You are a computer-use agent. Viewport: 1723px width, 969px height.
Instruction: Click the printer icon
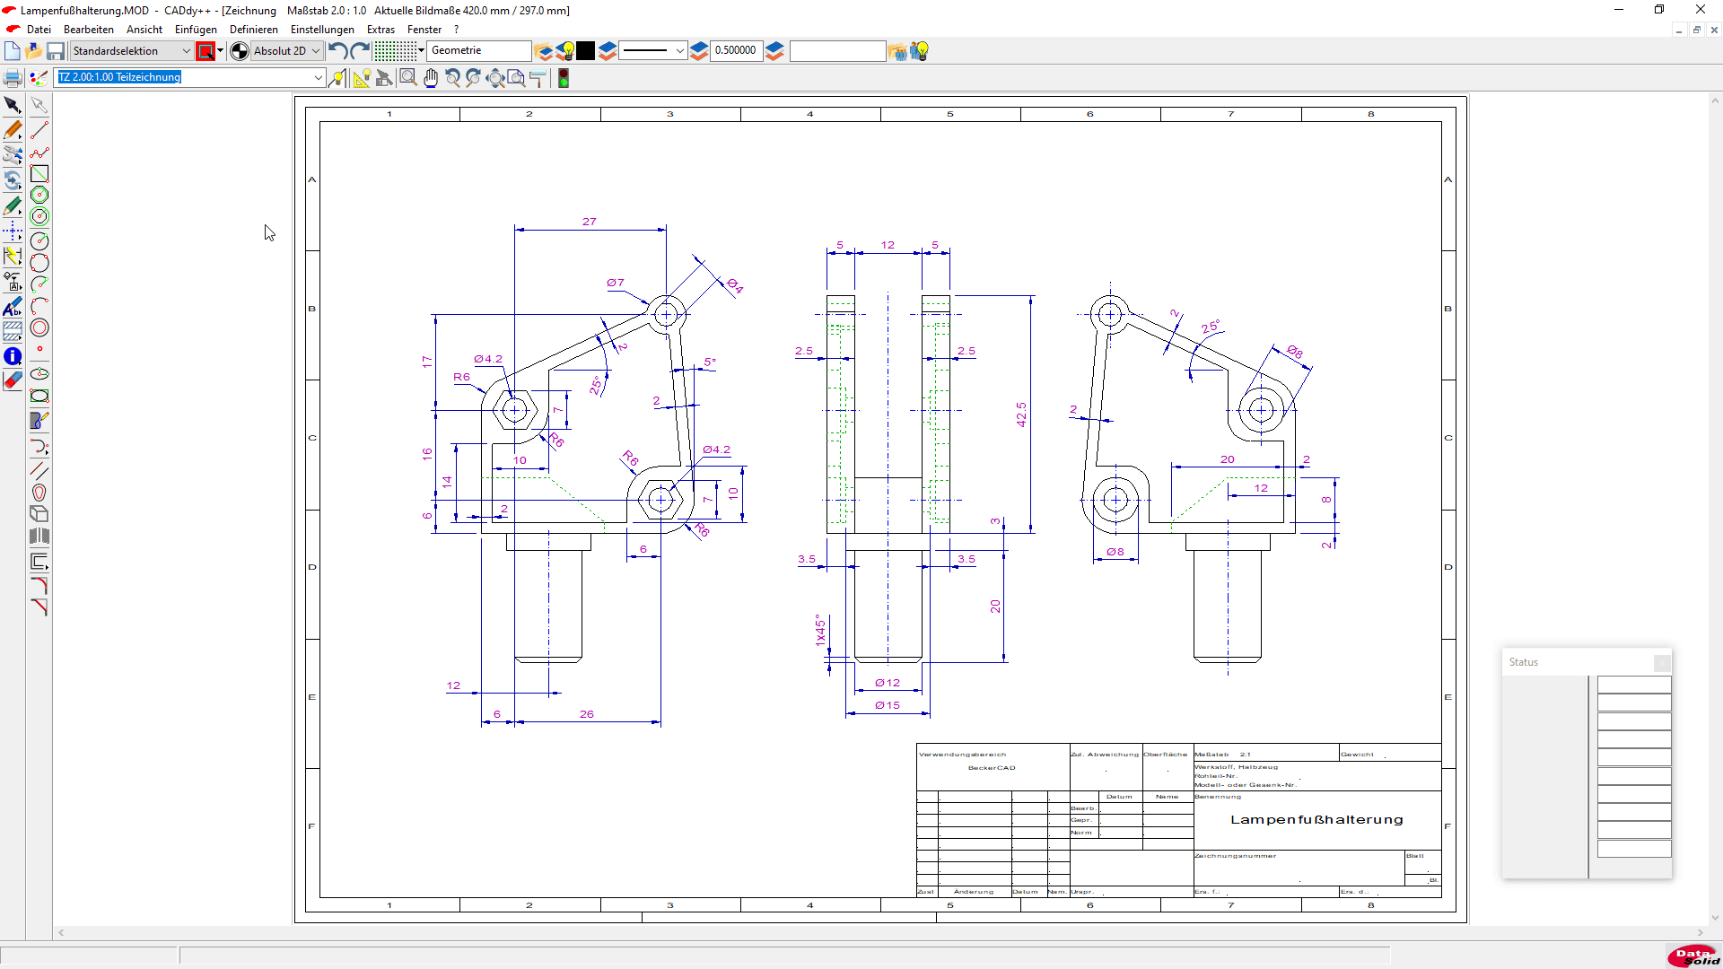coord(13,78)
